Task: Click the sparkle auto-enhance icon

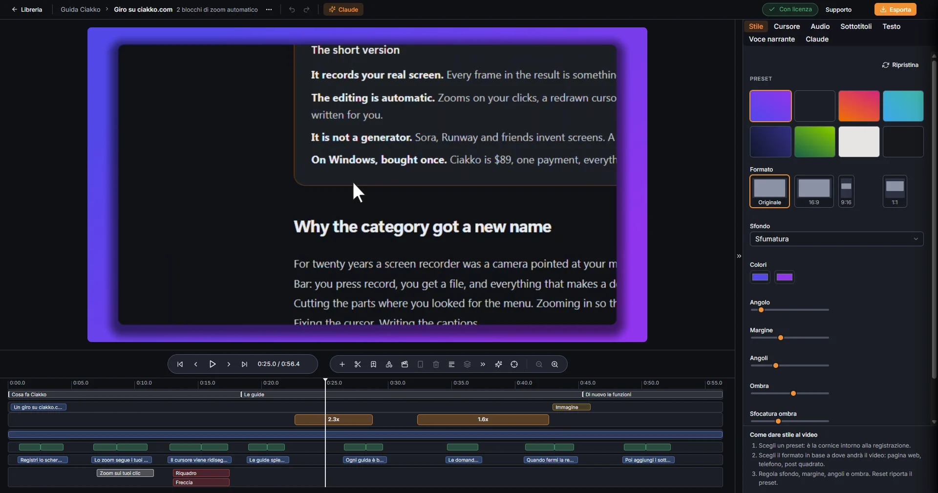Action: [498, 364]
